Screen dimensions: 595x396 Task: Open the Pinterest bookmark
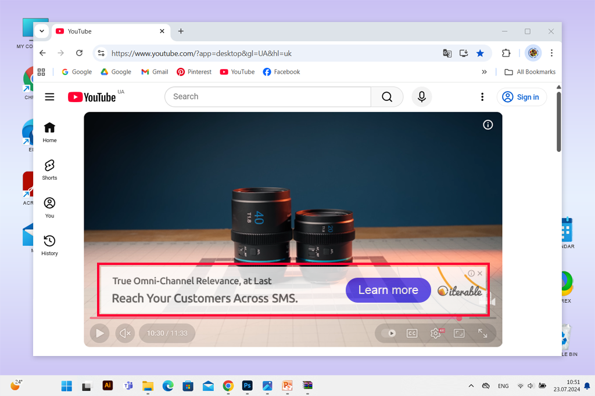194,72
